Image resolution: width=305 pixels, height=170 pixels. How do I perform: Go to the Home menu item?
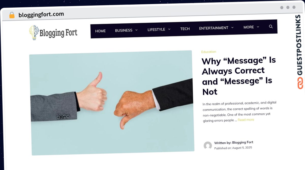pos(100,31)
